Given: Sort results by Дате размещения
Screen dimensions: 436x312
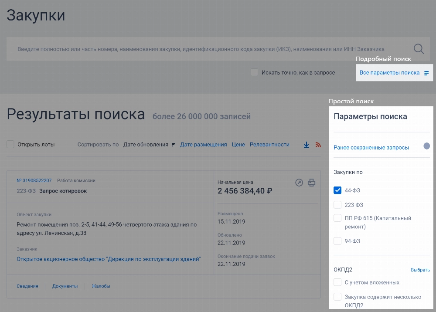Looking at the screenshot, I should [x=203, y=145].
